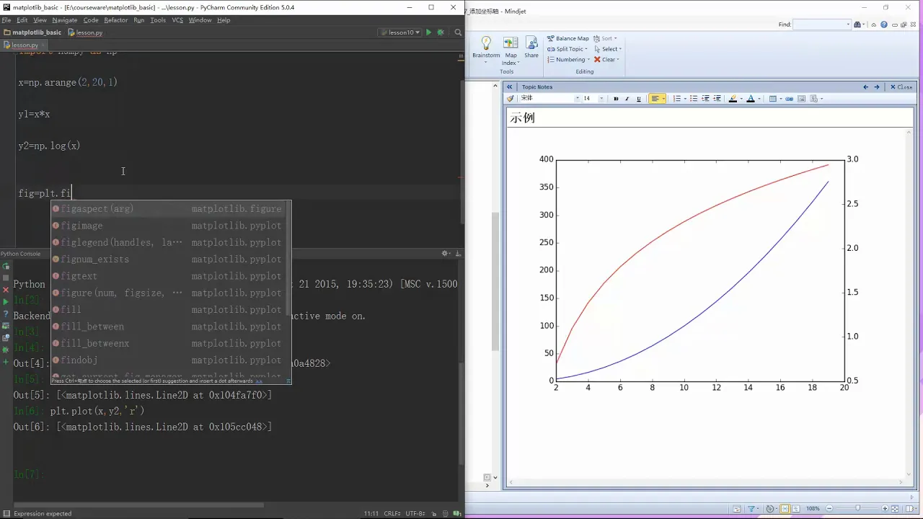
Task: Click rerun icon in Python Console
Action: click(6, 266)
